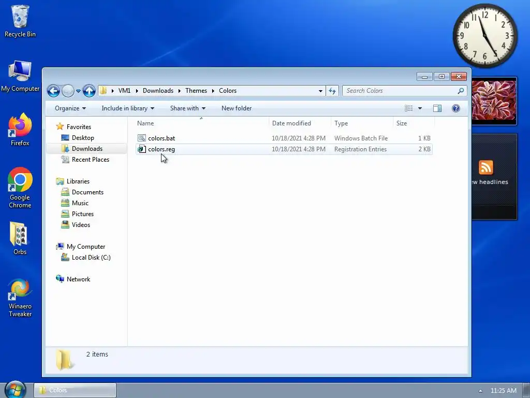Select the colors.reg file name
Viewport: 530px width, 398px height.
click(161, 149)
